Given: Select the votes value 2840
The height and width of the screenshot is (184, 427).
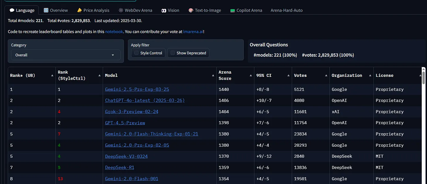Looking at the screenshot, I should point(299,156).
